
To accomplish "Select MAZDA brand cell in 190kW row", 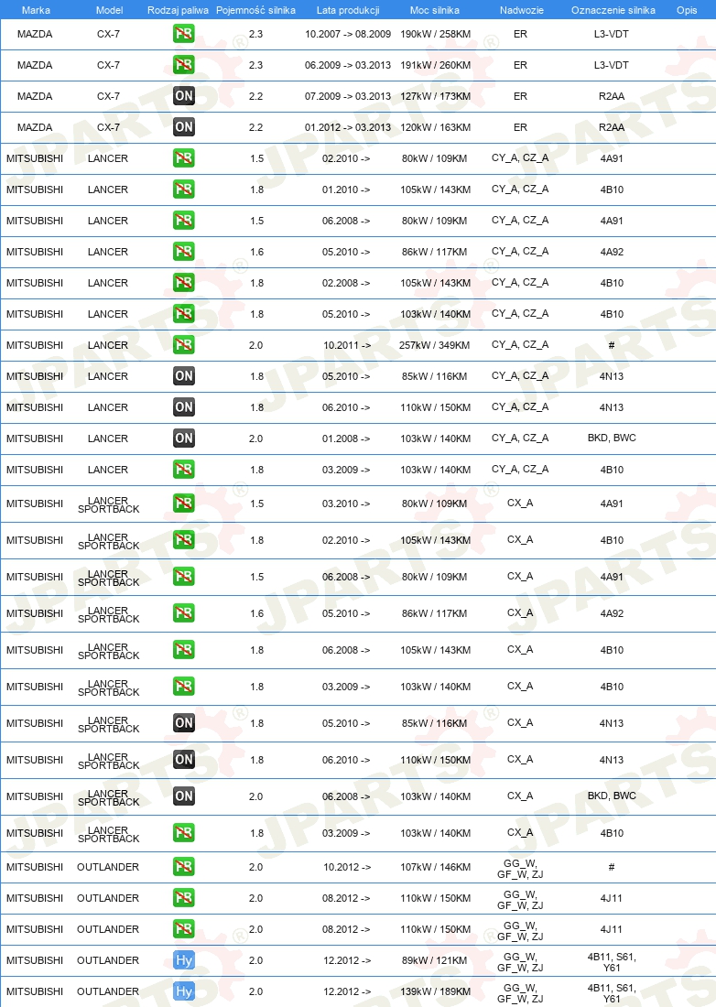I will (x=35, y=34).
